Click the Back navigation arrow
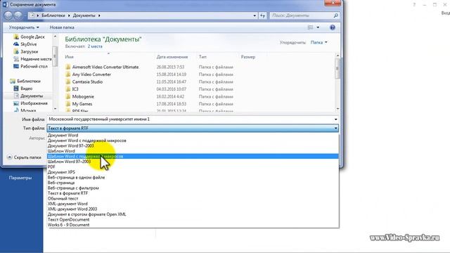The width and height of the screenshot is (450, 253). [x=8, y=15]
